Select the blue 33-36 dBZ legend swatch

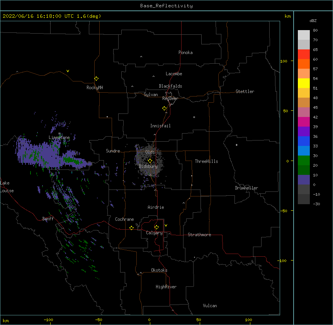[x=304, y=141]
